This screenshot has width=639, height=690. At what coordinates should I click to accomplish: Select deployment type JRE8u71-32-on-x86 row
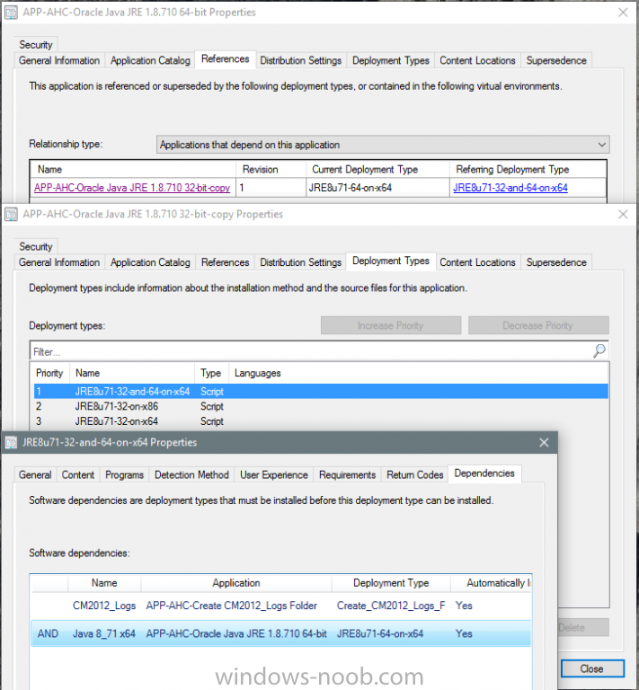tap(321, 406)
